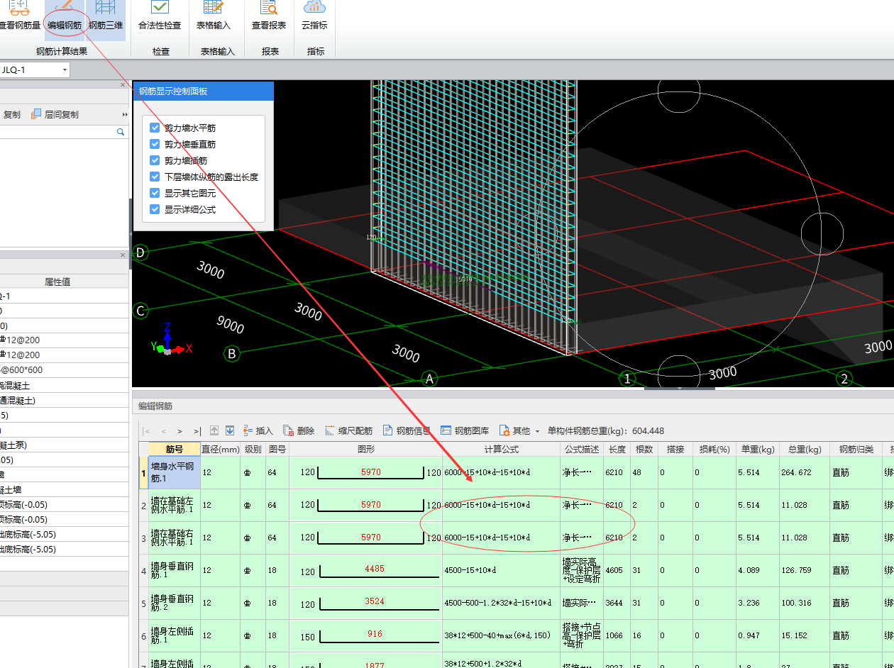The width and height of the screenshot is (894, 668).
Task: Toggle 显示详细公式 checkbox
Action: point(155,210)
